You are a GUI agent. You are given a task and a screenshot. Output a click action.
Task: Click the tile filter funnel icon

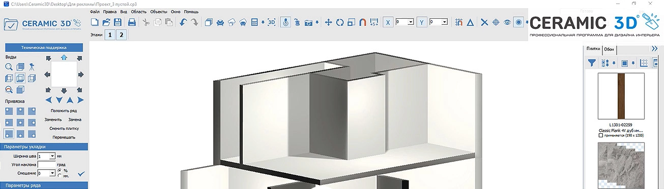pyautogui.click(x=592, y=63)
